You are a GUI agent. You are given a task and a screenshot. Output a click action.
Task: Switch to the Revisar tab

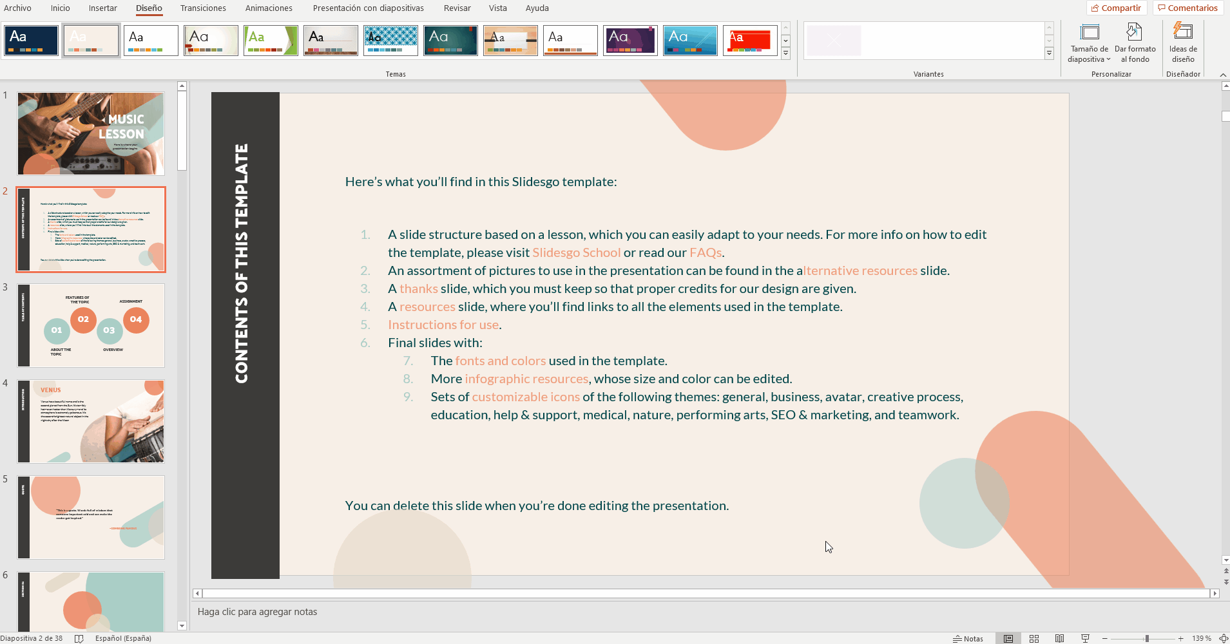click(x=457, y=8)
